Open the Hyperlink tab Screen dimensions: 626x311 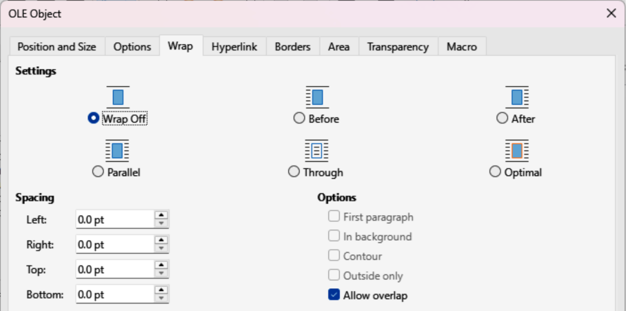[234, 47]
